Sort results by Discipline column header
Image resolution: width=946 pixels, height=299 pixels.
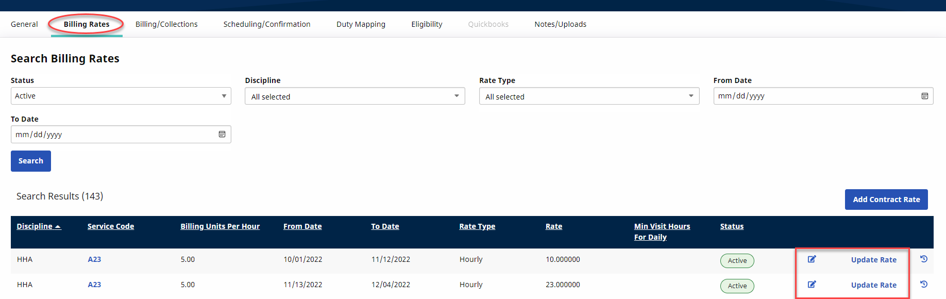point(35,226)
